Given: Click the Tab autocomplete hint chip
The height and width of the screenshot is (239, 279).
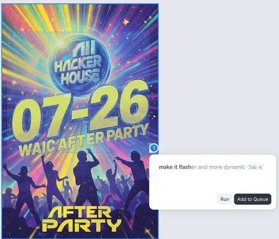Looking at the screenshot, I should tap(255, 167).
